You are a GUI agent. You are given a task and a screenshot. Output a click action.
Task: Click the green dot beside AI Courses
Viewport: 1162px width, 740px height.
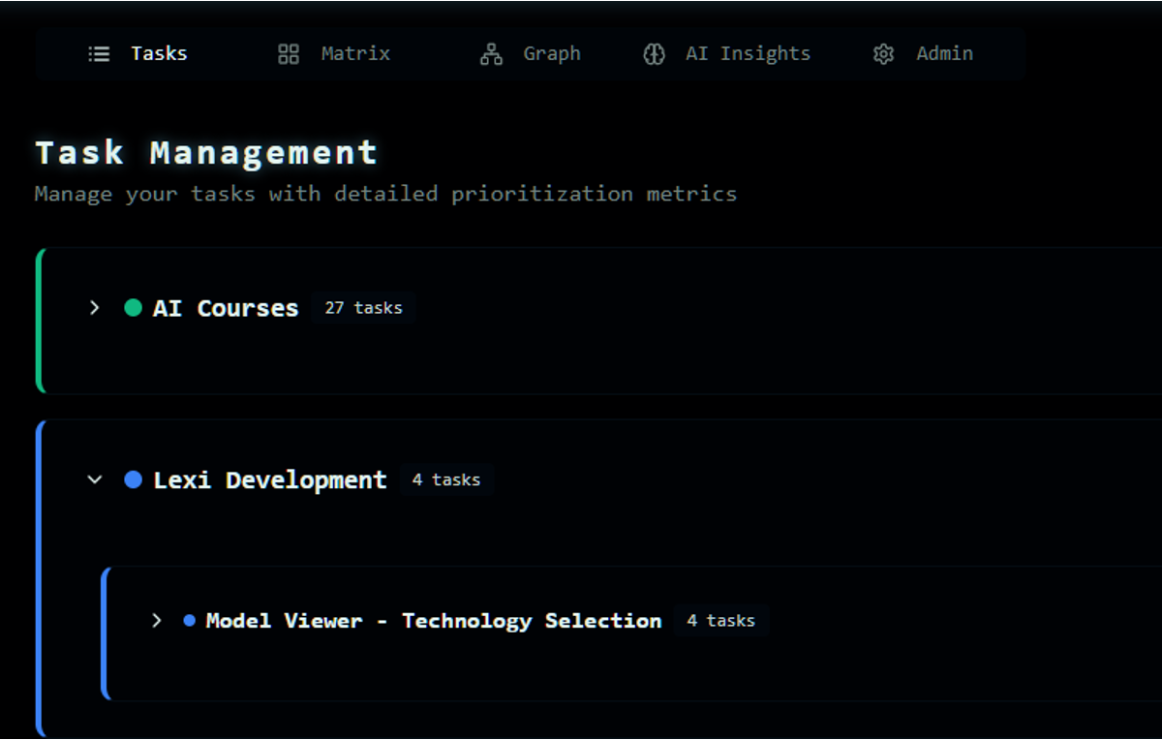pyautogui.click(x=134, y=308)
